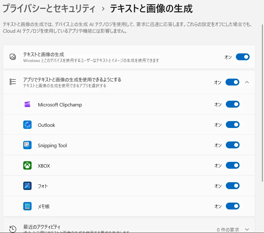Click the XBOX app icon
This screenshot has height=233, width=264.
point(27,166)
